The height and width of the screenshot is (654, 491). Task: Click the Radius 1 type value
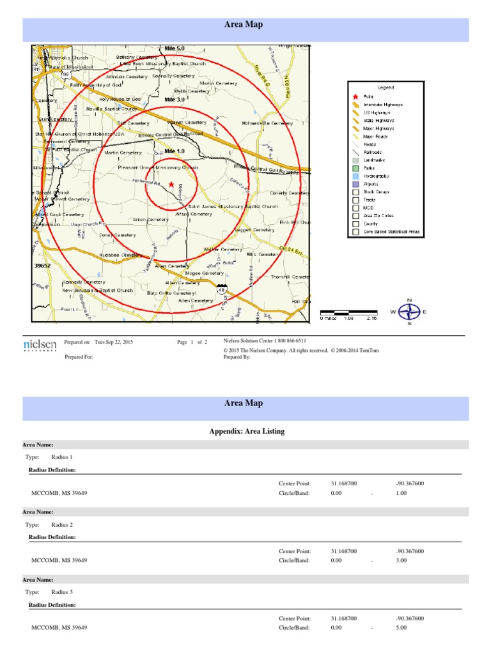click(x=62, y=457)
